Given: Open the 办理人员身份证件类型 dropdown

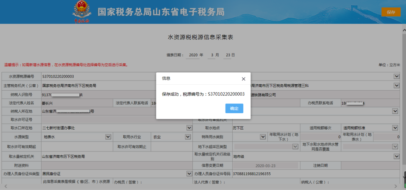Looking at the screenshot, I should pyautogui.click(x=189, y=174).
